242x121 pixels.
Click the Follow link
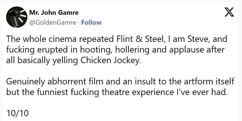click(91, 22)
